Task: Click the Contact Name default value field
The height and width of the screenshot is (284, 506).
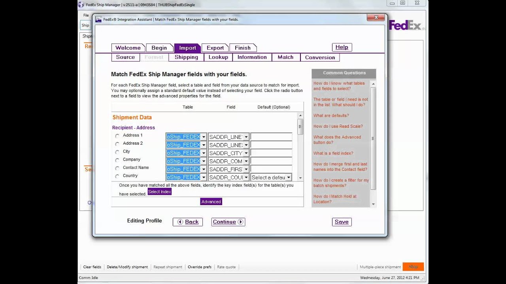Action: tap(271, 169)
